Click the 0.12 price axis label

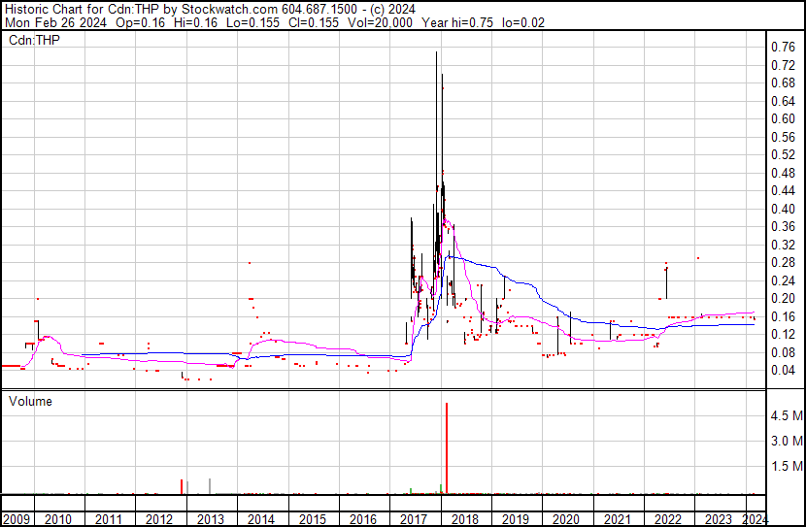[783, 335]
